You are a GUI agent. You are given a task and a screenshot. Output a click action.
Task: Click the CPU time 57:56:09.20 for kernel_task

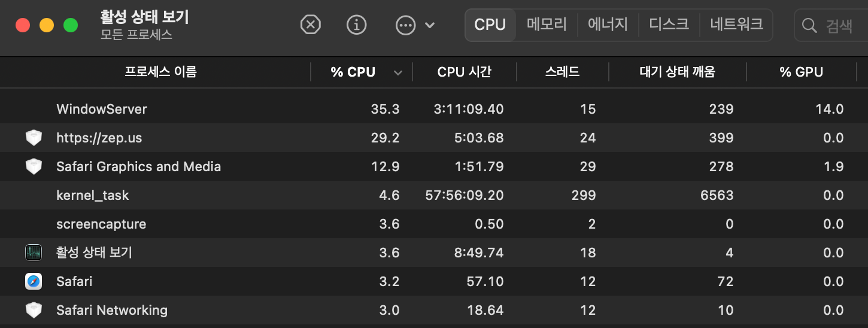tap(465, 195)
